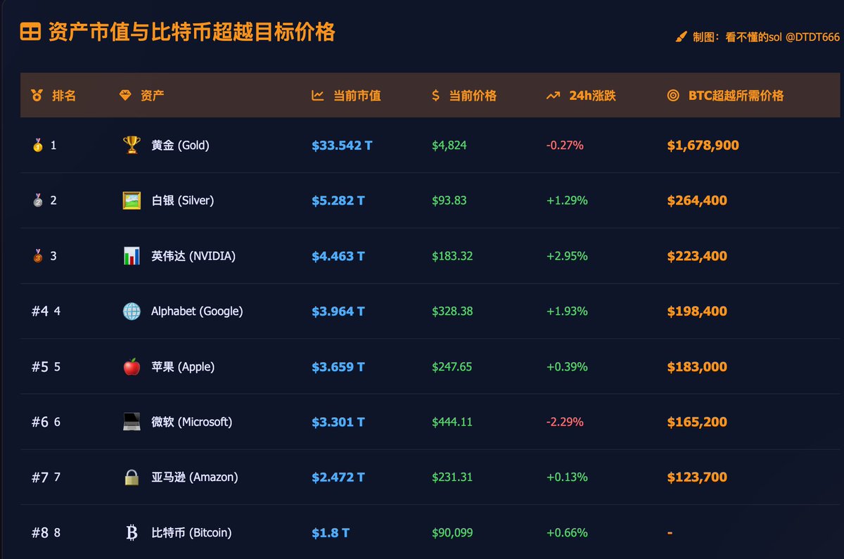
Task: Click the $33.542 T market cap value
Action: click(342, 146)
